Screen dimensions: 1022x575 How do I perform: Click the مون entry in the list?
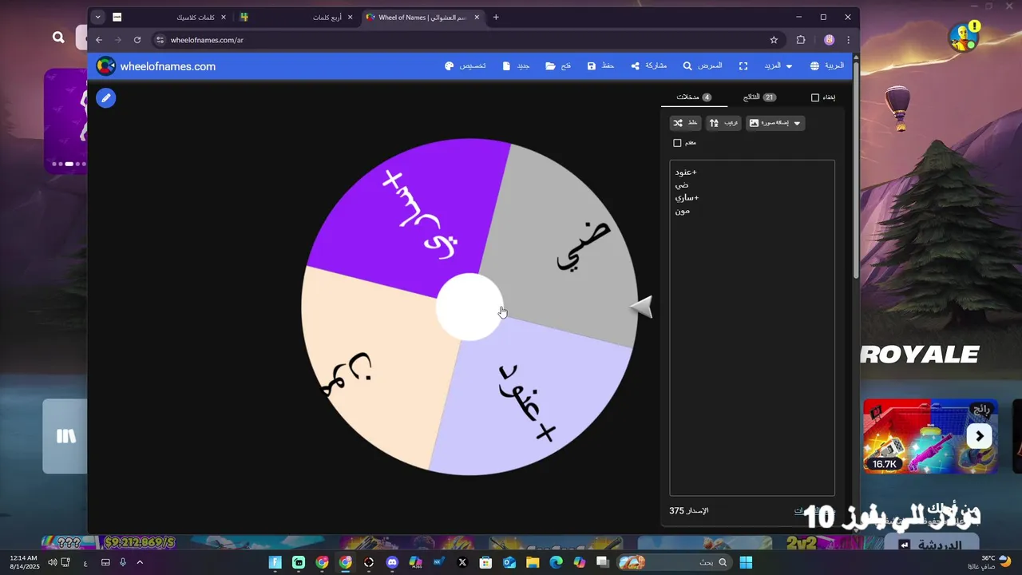pyautogui.click(x=683, y=211)
